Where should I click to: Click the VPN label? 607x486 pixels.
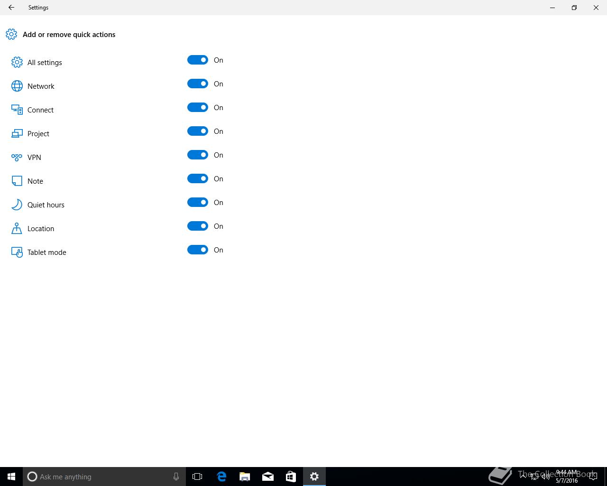click(x=34, y=158)
